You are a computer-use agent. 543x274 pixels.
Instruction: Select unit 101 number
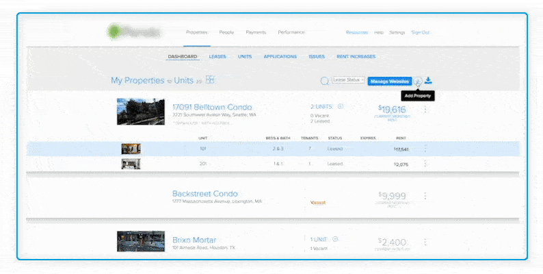203,149
